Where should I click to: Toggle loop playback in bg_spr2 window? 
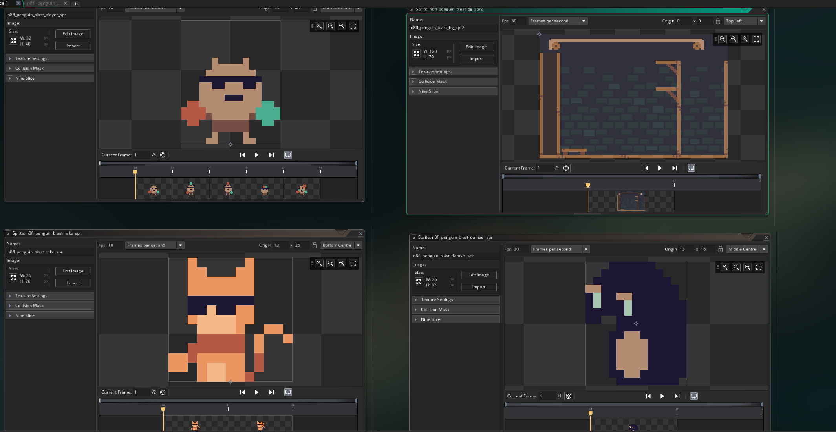pos(691,168)
